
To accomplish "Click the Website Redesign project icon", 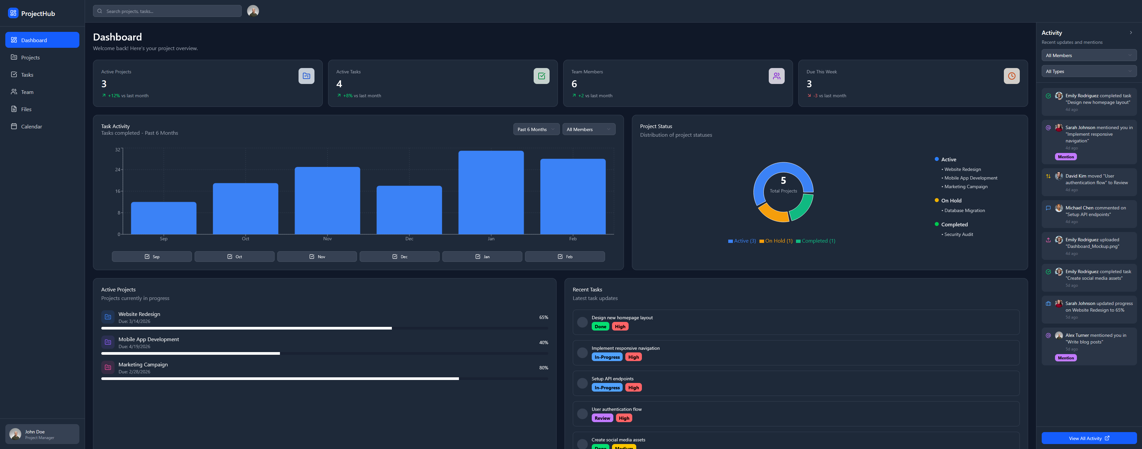I will pos(108,317).
